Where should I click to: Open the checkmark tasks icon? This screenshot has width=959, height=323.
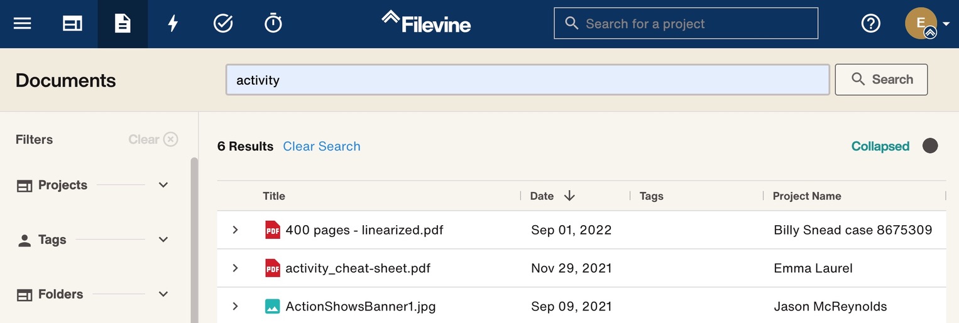pos(223,24)
